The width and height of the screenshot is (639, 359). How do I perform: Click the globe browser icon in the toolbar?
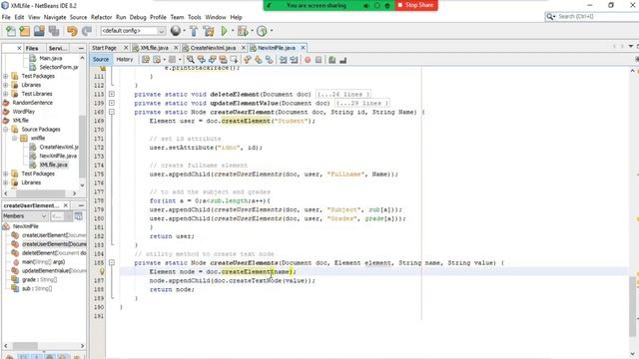(176, 31)
